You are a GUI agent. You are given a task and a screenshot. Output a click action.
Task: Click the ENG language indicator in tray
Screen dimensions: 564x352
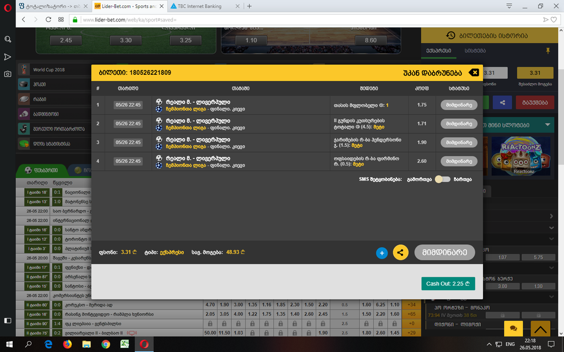pyautogui.click(x=510, y=344)
